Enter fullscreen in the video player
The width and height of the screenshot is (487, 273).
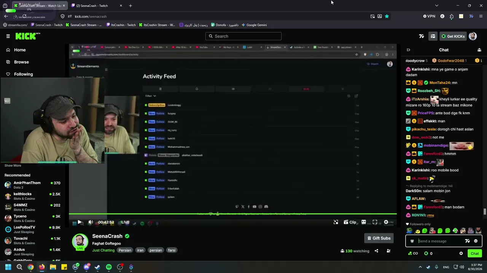coord(375,222)
